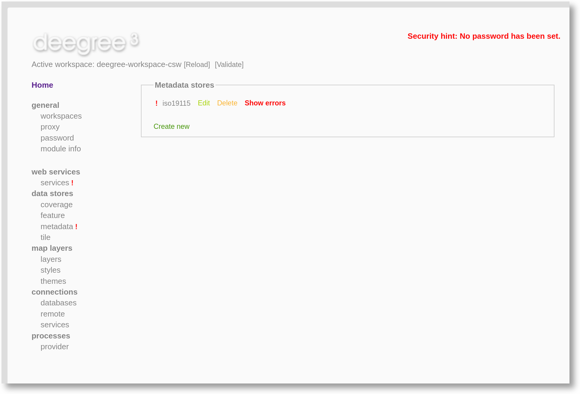Screen dimensions: 580x394
Task: Reload the active workspace
Action: 197,64
